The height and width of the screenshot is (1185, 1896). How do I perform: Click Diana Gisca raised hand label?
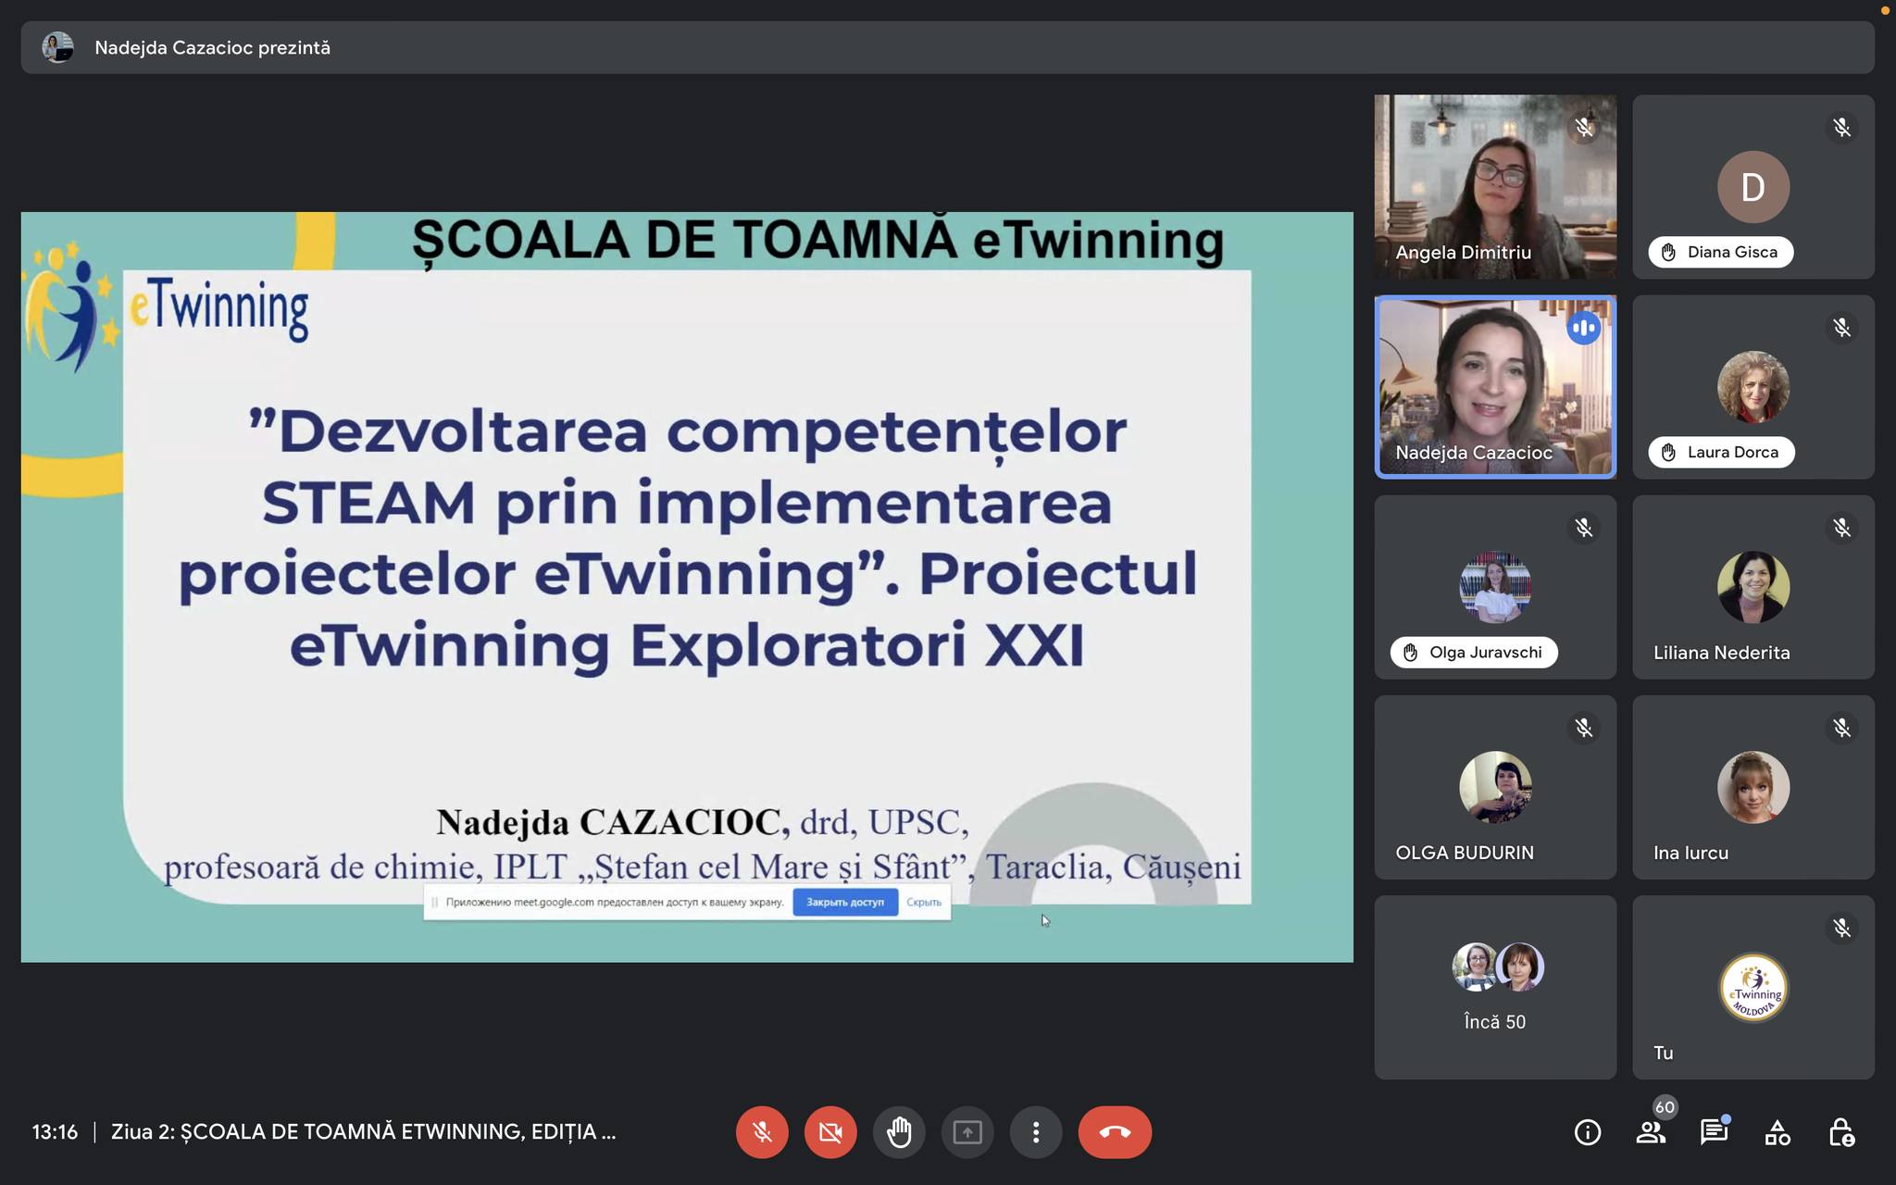point(1721,252)
